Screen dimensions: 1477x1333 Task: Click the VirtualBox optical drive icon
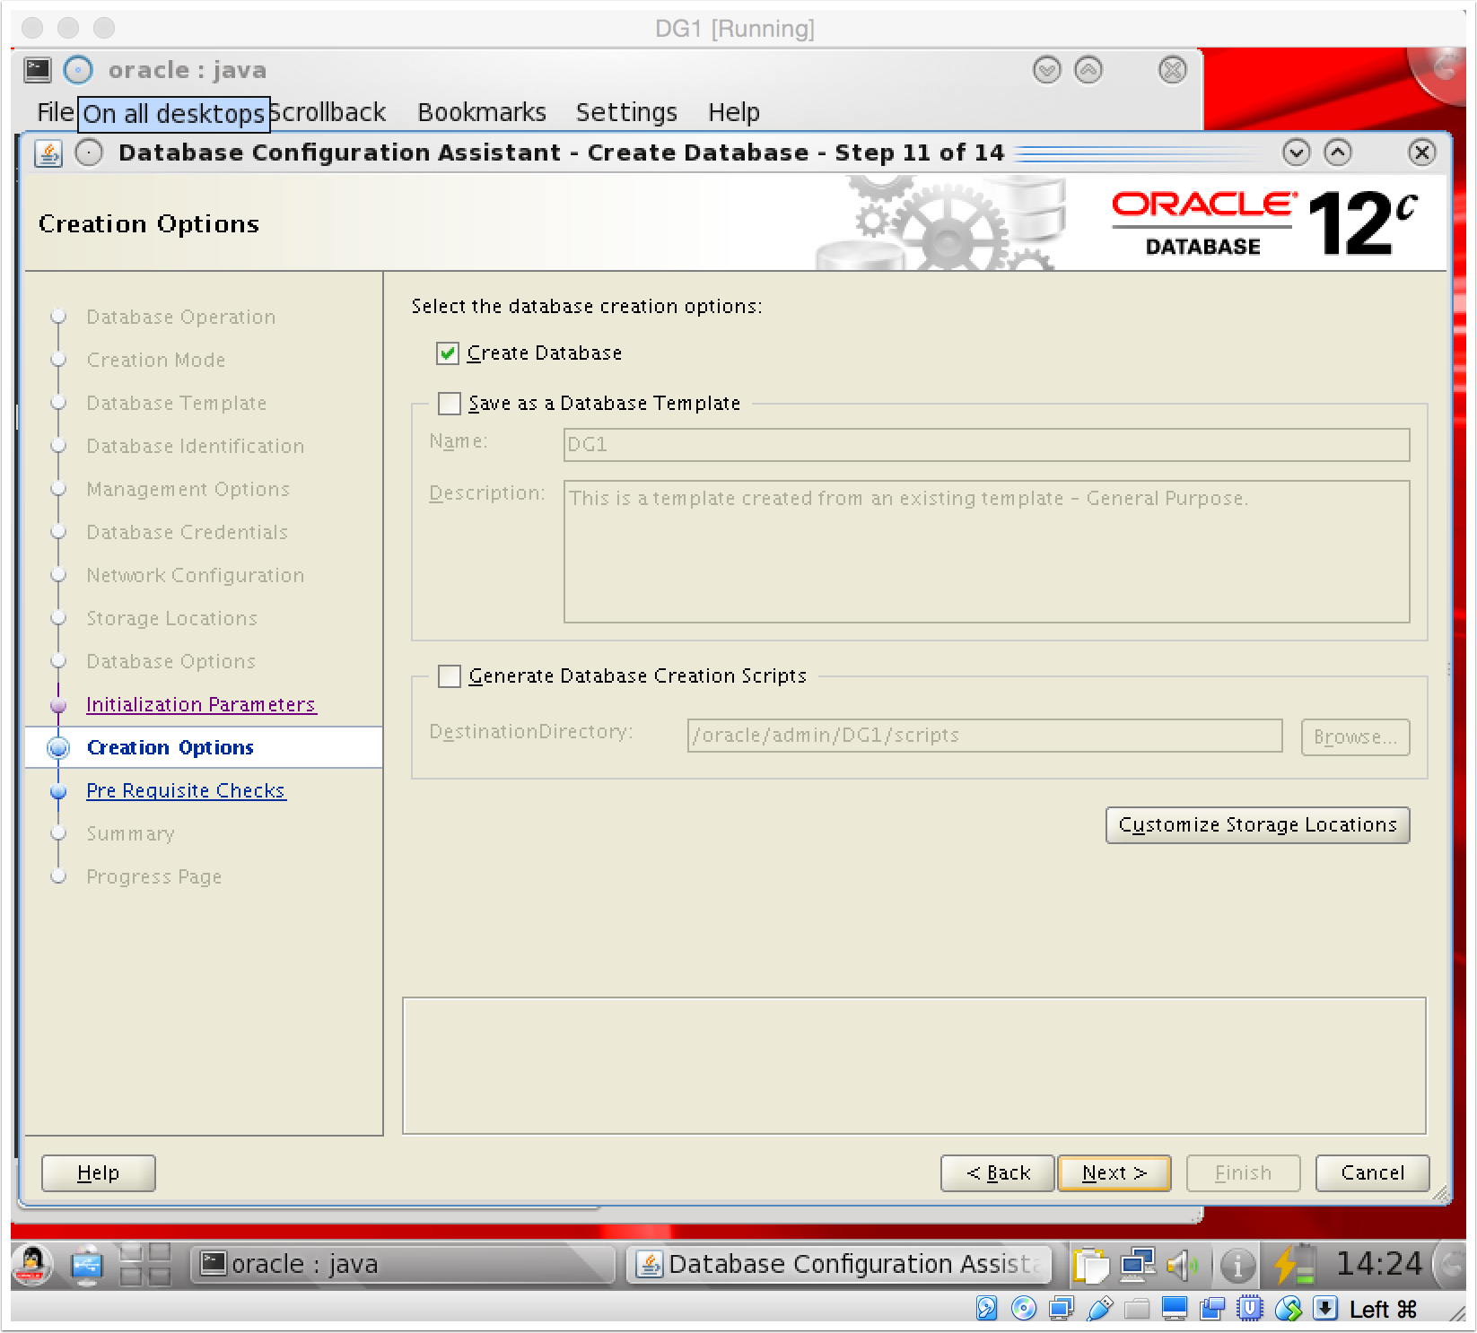pos(1024,1309)
